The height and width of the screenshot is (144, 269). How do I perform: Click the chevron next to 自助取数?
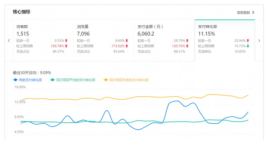[x=253, y=13]
